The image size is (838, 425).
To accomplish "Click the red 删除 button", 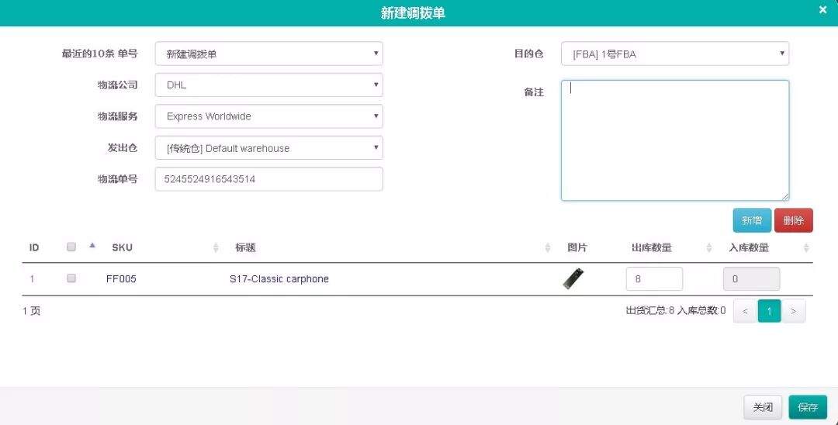I will tap(794, 220).
